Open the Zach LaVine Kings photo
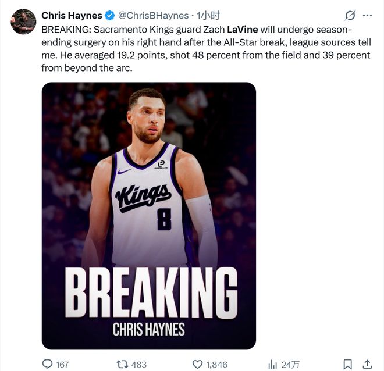 [x=148, y=215]
